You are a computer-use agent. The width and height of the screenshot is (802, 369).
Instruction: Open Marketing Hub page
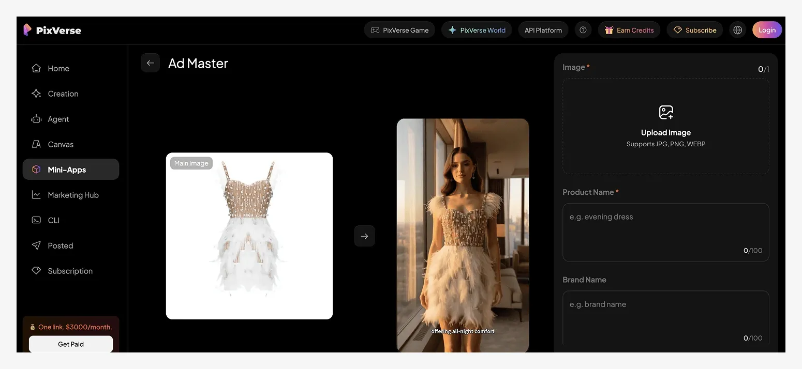(x=71, y=195)
